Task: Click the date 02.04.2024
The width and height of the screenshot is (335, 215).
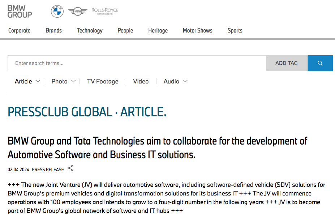Action: point(18,170)
